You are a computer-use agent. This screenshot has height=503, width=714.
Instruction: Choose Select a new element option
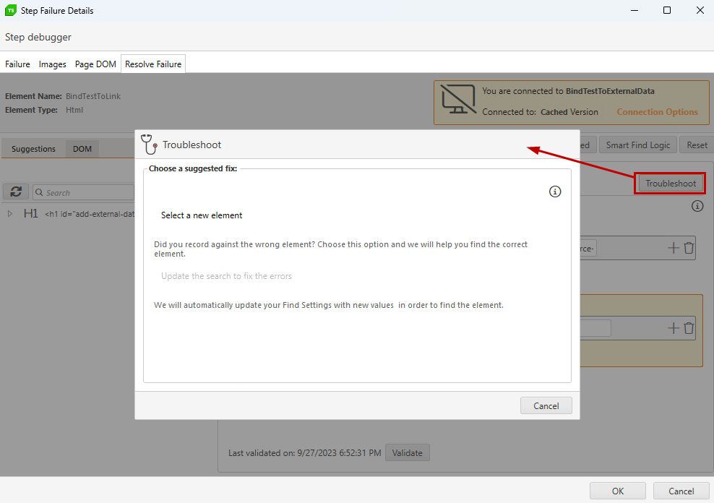point(202,215)
